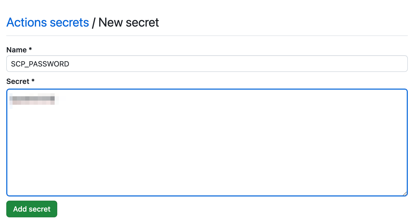Grab the Secret textarea resize handle

405,194
